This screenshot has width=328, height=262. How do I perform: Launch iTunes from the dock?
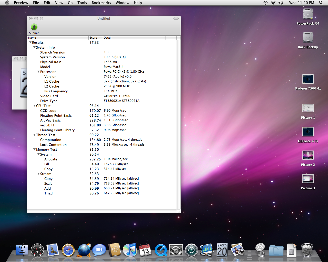coord(130,250)
